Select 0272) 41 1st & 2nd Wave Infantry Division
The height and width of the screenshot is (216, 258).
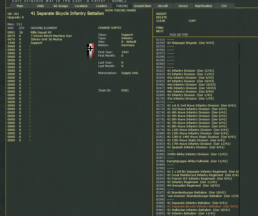pyautogui.click(x=196, y=105)
